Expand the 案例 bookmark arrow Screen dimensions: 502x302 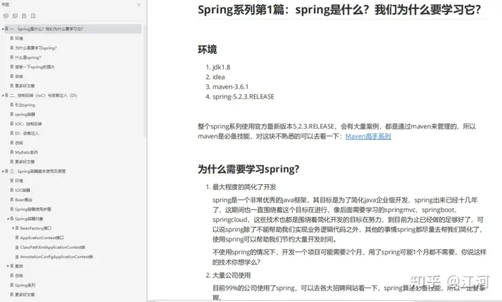coord(8,266)
